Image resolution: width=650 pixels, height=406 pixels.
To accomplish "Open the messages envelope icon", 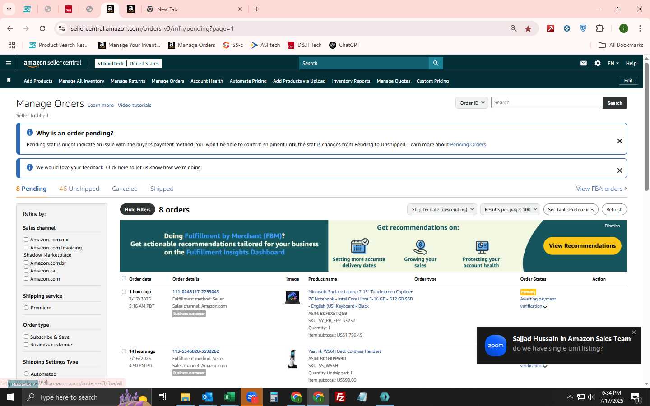I will [x=583, y=63].
